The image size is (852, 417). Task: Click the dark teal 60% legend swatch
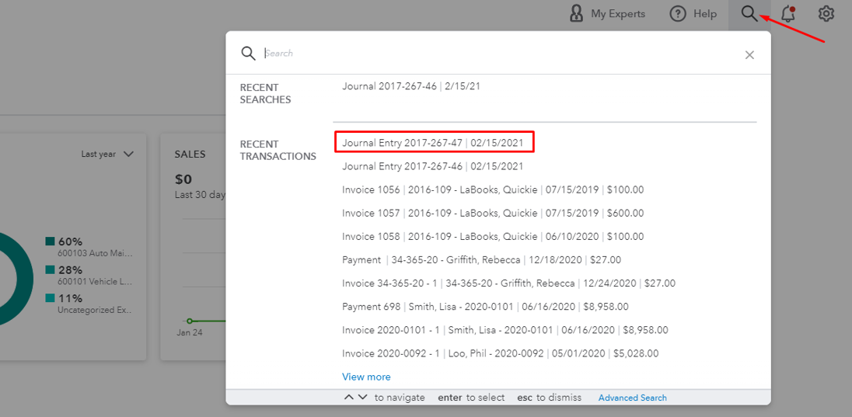[50, 241]
